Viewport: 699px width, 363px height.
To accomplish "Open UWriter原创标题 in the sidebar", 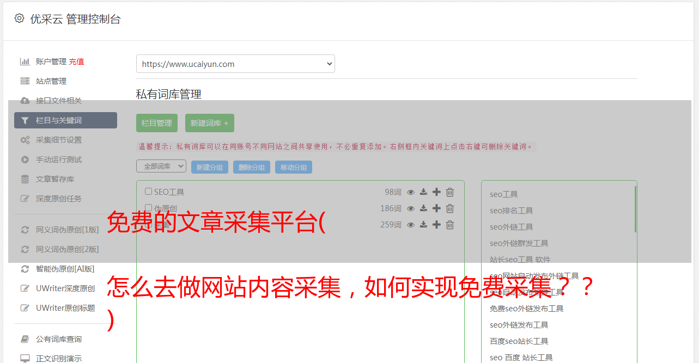I will (65, 308).
